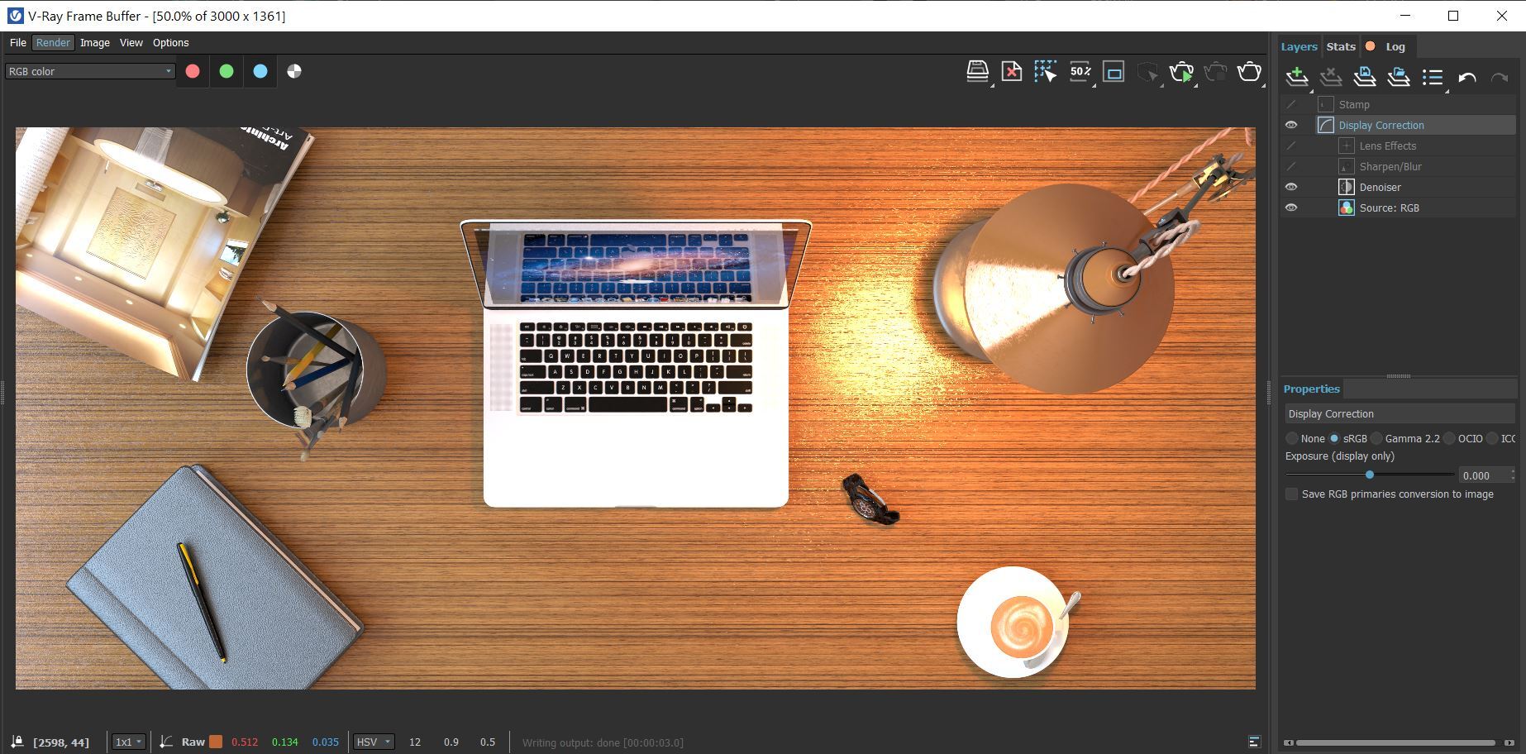
Task: Open the RGB color channel dropdown
Action: point(90,71)
